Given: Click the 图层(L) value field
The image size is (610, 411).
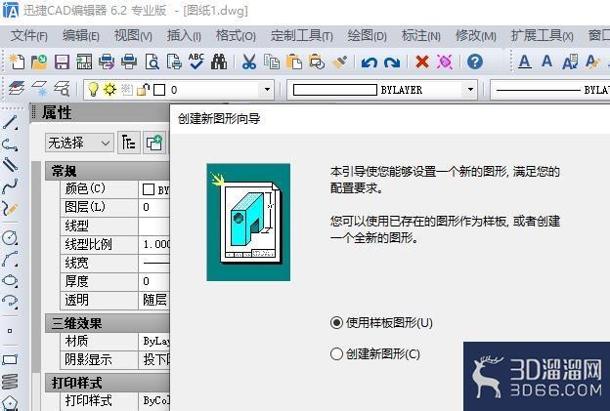Looking at the screenshot, I should click(x=154, y=207).
